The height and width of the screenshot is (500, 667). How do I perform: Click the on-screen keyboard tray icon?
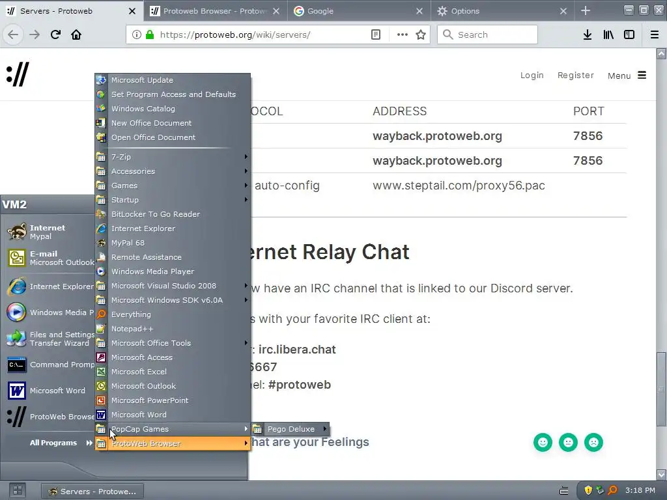click(x=564, y=491)
